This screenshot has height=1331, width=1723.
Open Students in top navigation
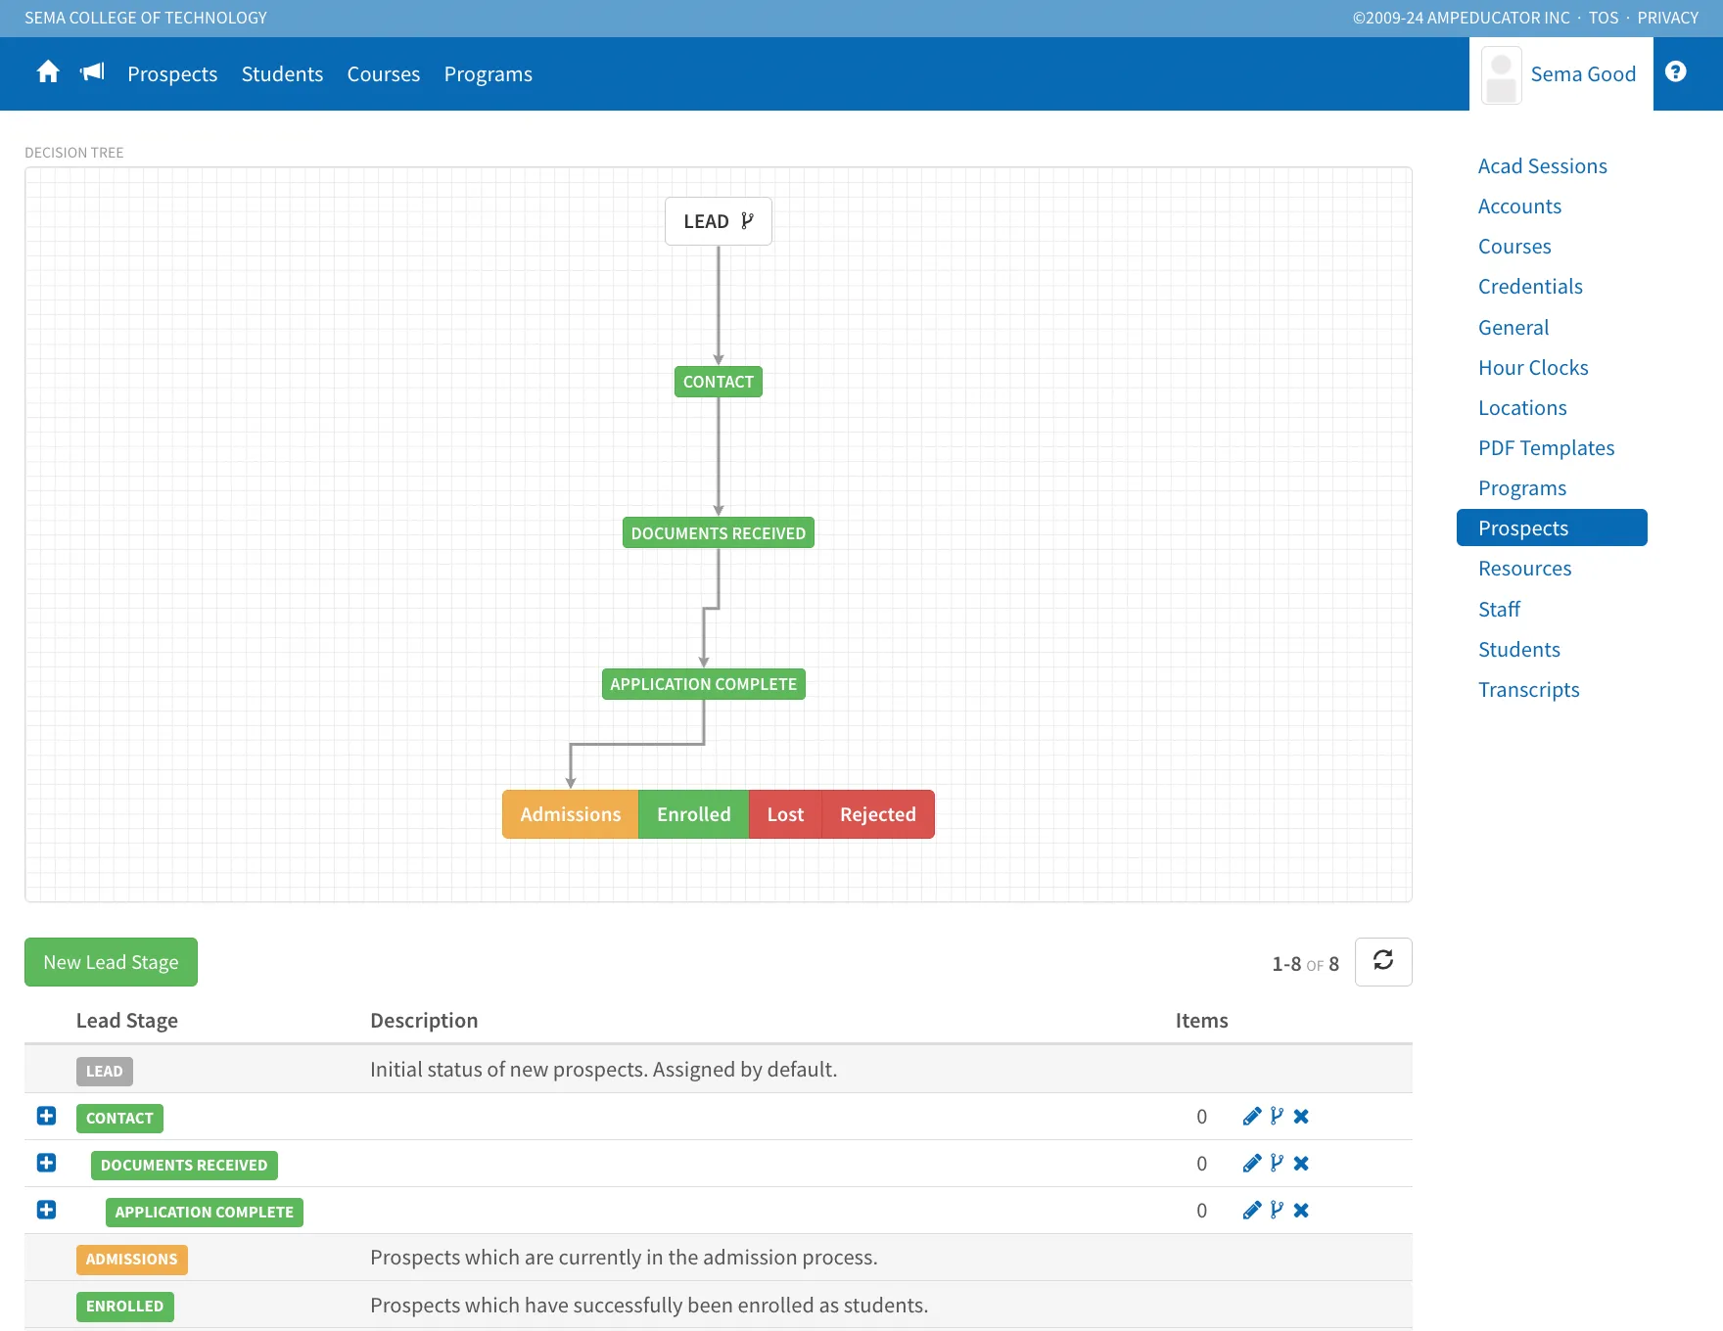pyautogui.click(x=282, y=74)
